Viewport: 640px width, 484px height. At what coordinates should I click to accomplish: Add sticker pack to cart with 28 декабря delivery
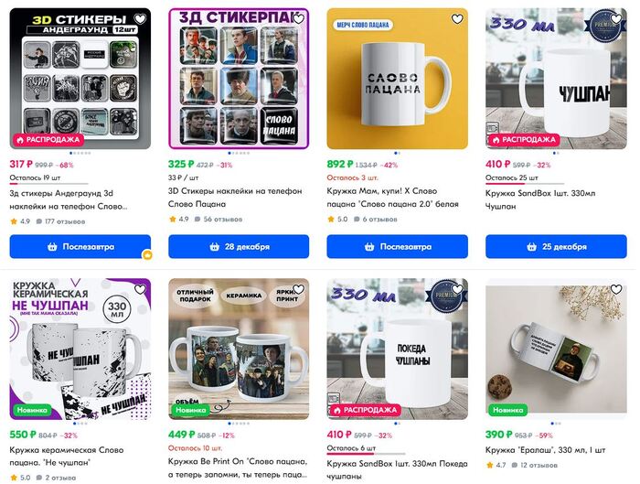click(239, 246)
